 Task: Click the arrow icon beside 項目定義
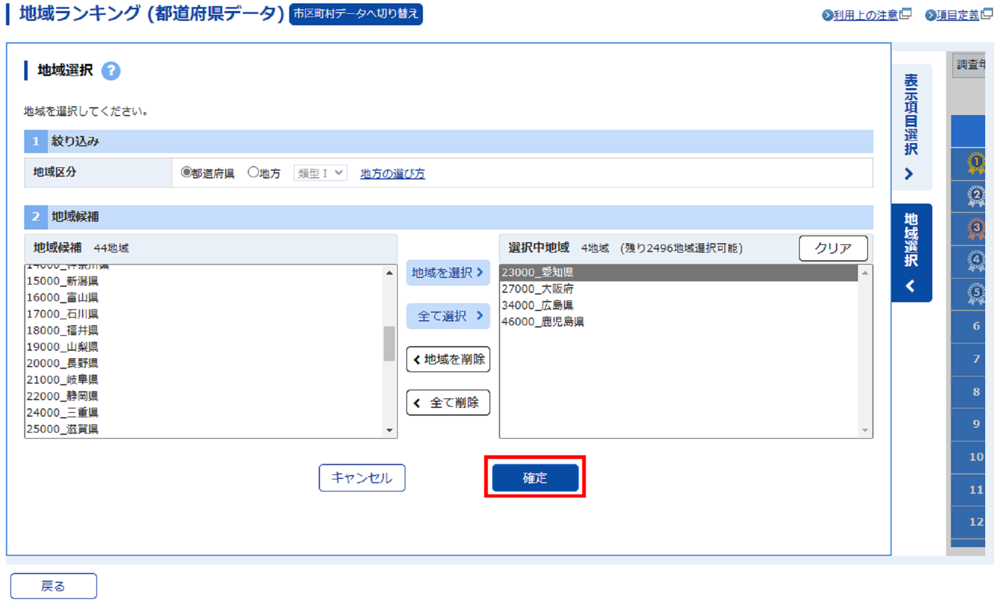click(930, 15)
